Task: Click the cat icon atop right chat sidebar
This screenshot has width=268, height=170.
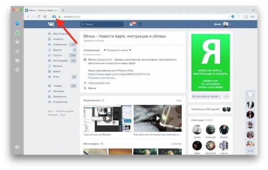Action: [250, 94]
